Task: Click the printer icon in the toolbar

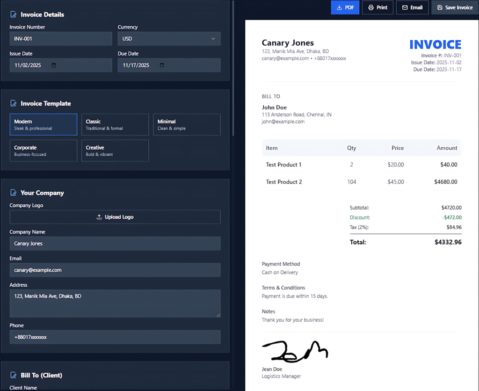Action: [x=371, y=7]
